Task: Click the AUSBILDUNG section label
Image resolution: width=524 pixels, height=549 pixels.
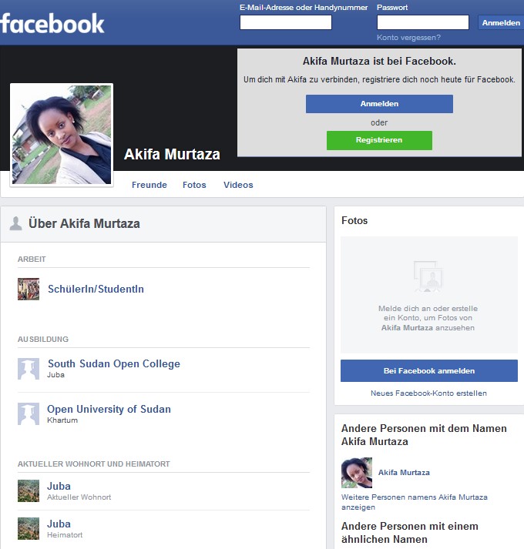Action: 43,340
